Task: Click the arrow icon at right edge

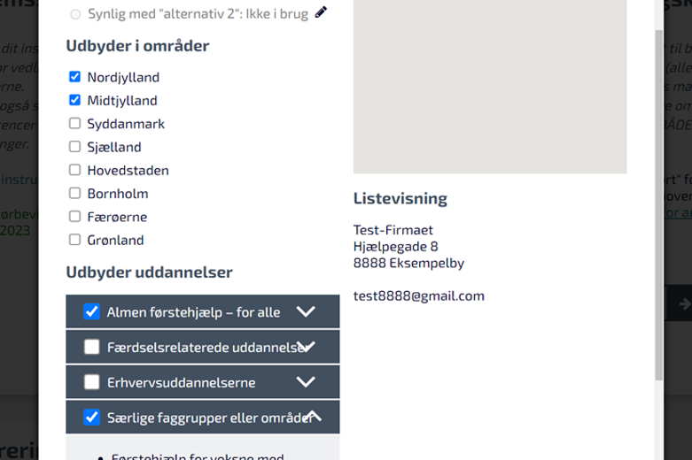Action: [x=685, y=303]
